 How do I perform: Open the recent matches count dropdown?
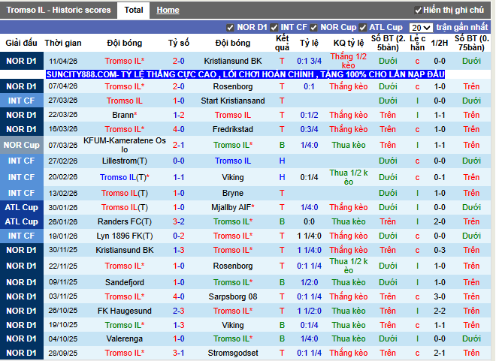tap(421, 28)
